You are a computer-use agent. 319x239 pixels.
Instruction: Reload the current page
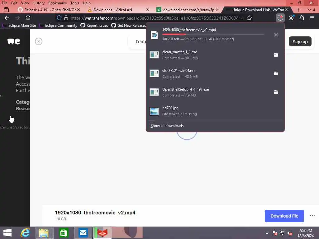(x=28, y=18)
